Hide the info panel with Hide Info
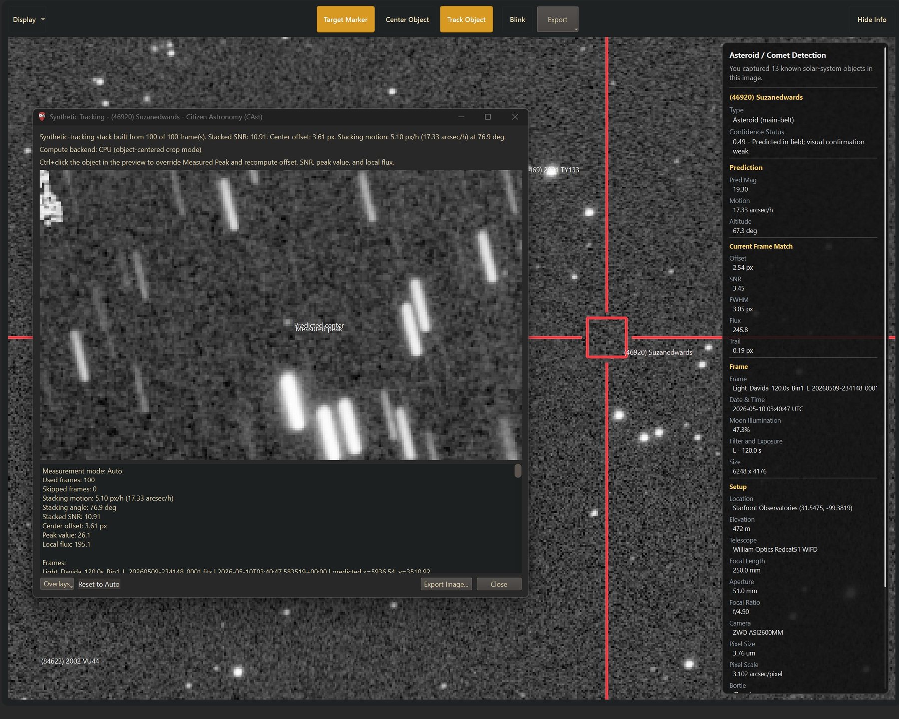Screen dimensions: 899x719 (871, 20)
